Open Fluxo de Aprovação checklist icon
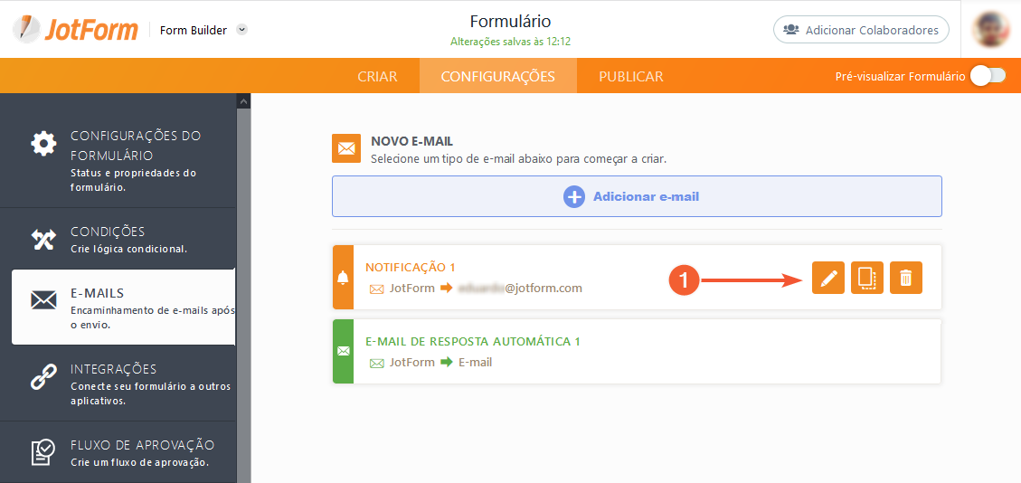Viewport: 1021px width, 483px height. coord(43,453)
